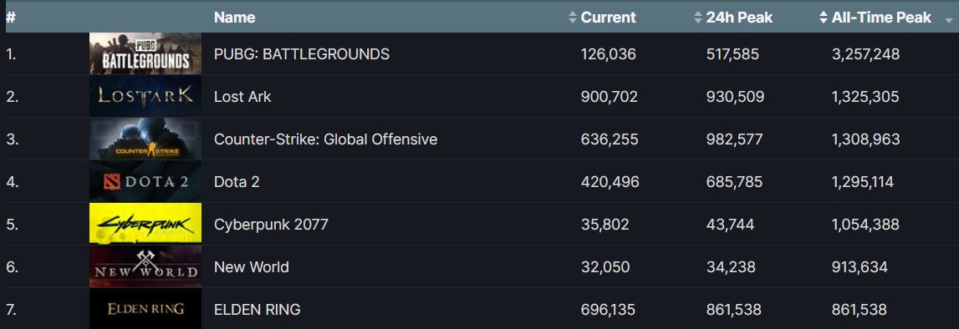959x329 pixels.
Task: Select Cyberpunk 2077 current value 35,802
Action: 604,225
